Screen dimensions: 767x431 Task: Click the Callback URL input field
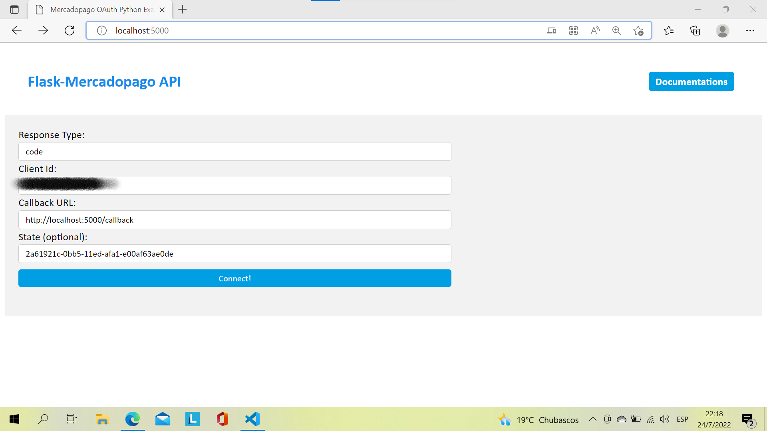234,219
